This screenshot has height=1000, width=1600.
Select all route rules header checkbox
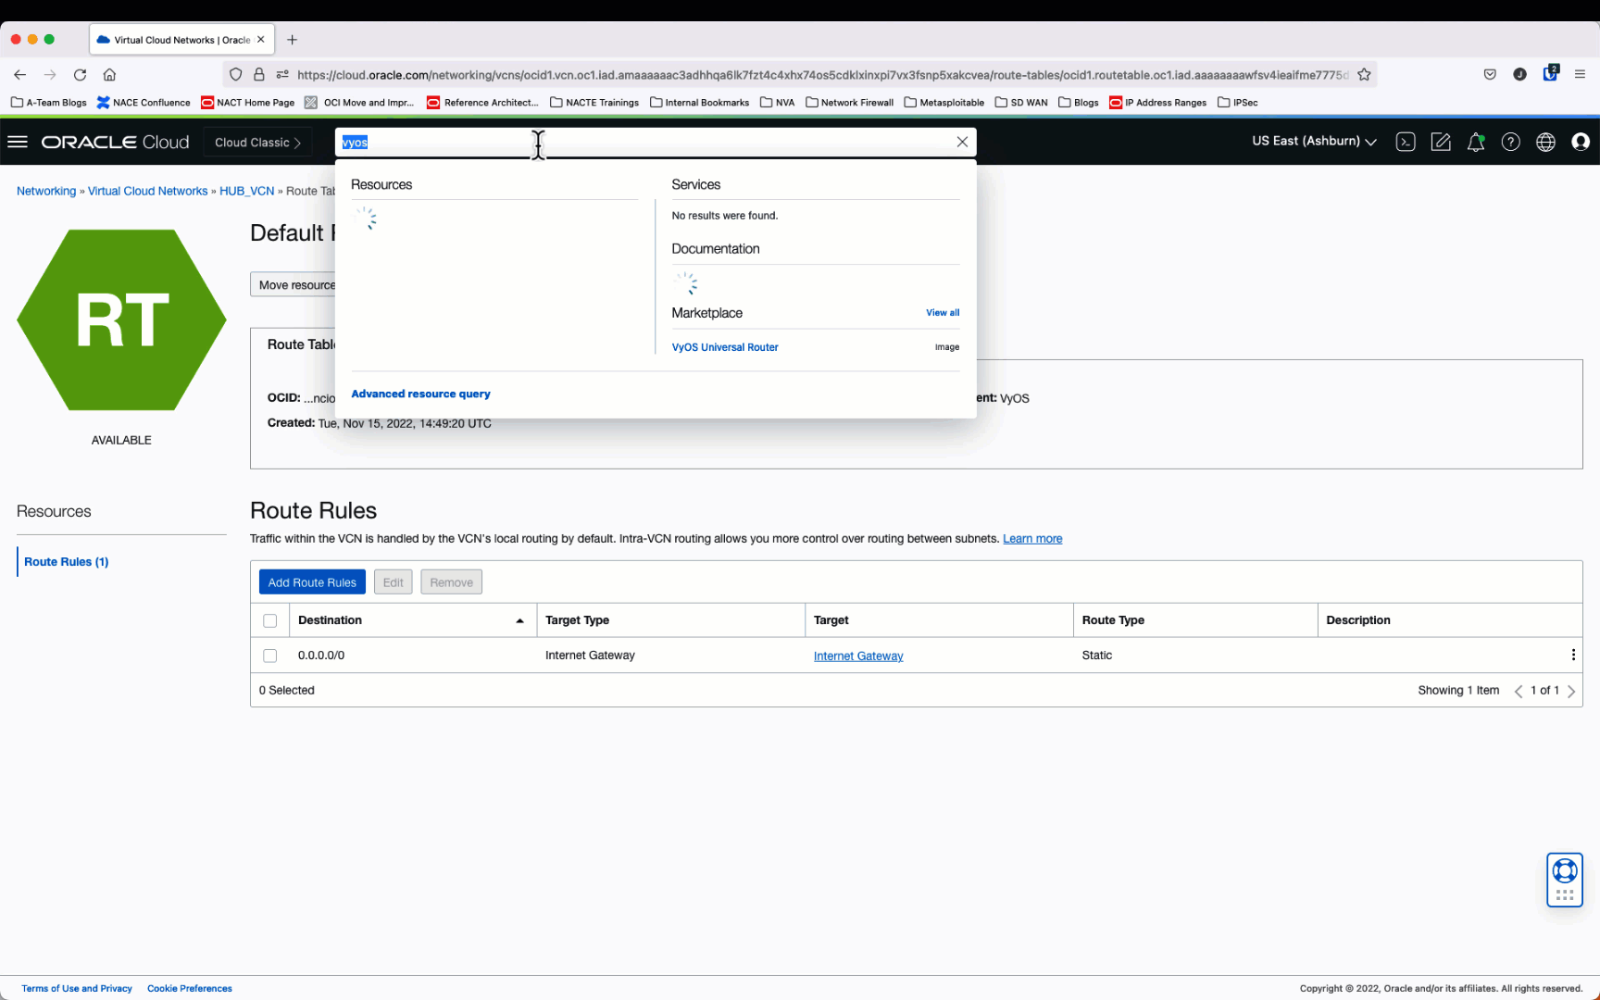269,620
